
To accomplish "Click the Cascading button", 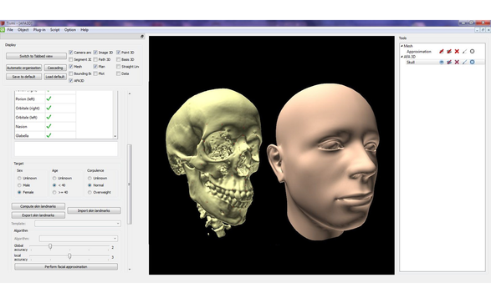I will [x=55, y=68].
